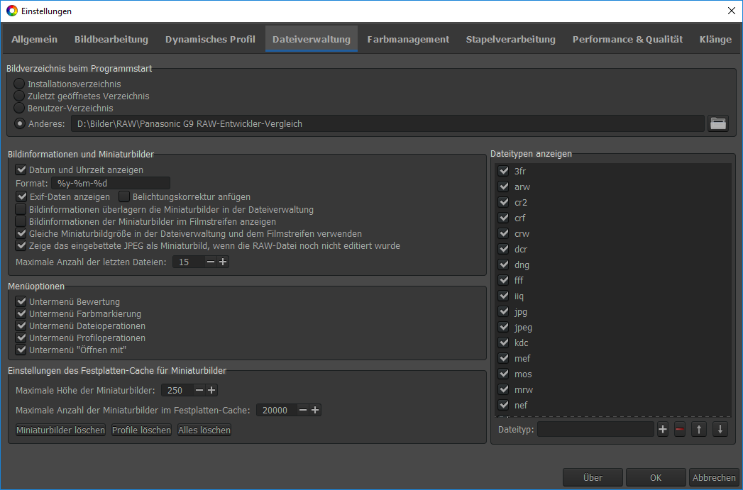Enable Belichtungskorrektur anfügen option
Screen dimensions: 743x490
(x=124, y=196)
